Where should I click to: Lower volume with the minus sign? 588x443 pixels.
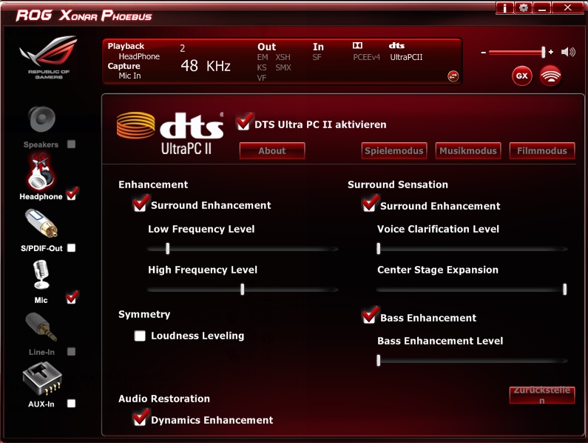(x=484, y=53)
